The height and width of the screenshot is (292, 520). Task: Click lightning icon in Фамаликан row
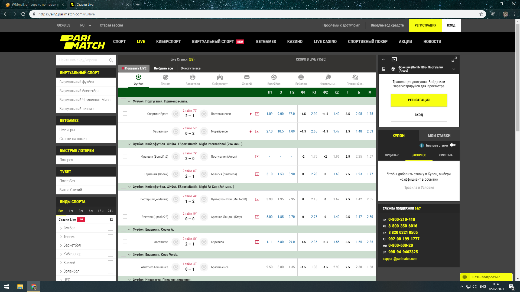251,131
